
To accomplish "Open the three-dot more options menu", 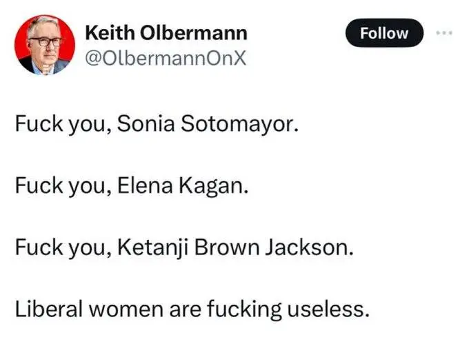I will [x=442, y=32].
